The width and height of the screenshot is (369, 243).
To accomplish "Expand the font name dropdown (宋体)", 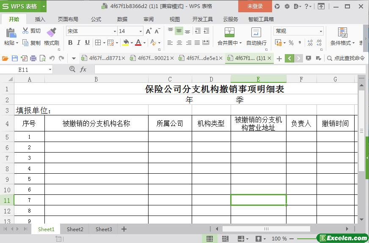I will pyautogui.click(x=114, y=31).
